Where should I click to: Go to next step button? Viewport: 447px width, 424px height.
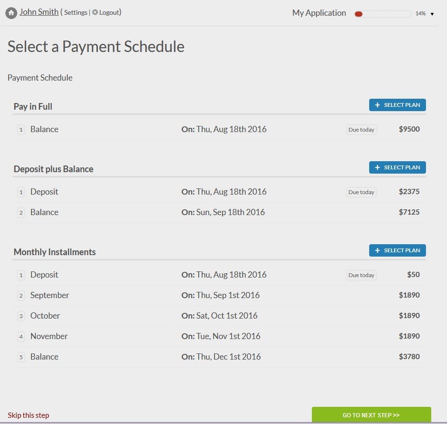[x=371, y=415]
